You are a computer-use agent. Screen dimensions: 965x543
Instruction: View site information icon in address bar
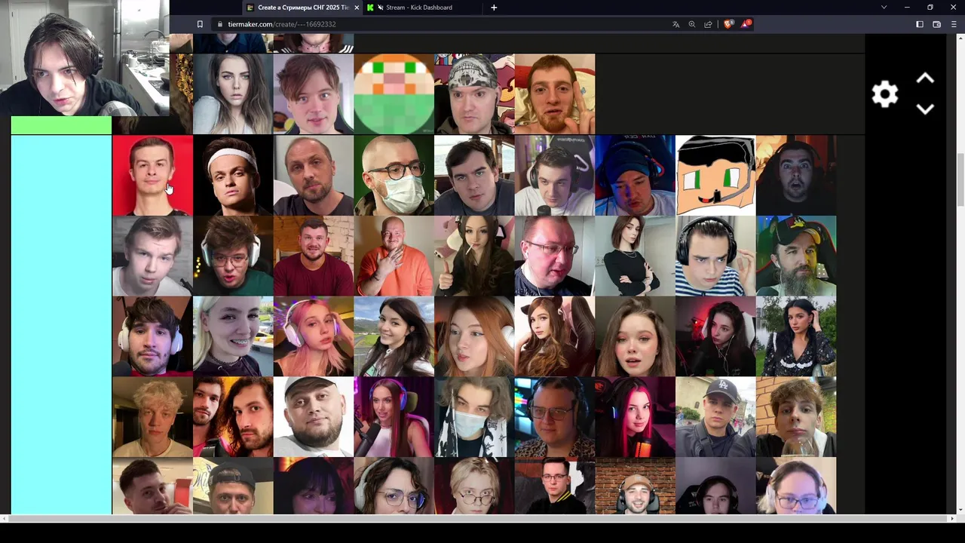pyautogui.click(x=219, y=24)
